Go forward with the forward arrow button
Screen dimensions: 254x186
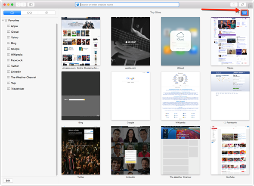click(x=24, y=5)
